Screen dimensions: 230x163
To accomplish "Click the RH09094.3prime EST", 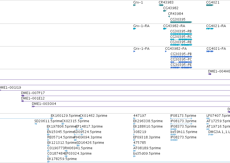I will 76,140.
